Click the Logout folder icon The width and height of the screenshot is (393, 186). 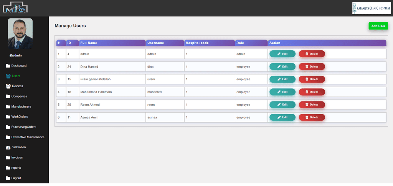click(8, 178)
